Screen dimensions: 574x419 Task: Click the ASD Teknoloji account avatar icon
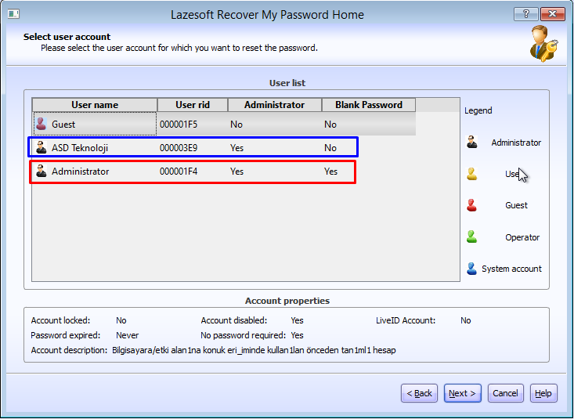[42, 147]
